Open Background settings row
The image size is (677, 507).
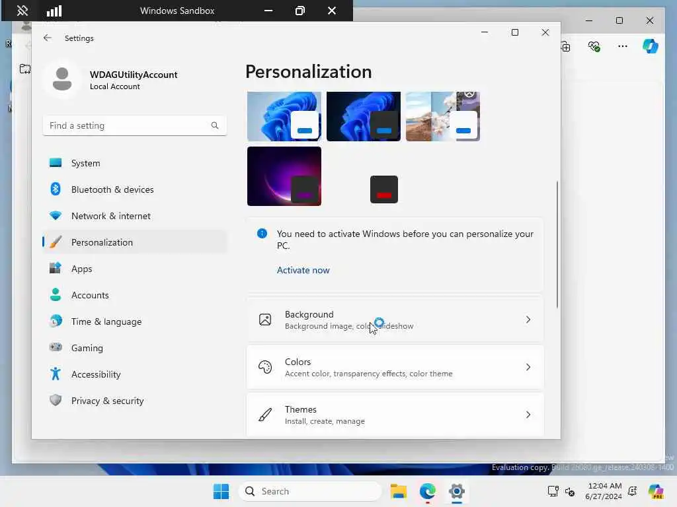tap(395, 320)
